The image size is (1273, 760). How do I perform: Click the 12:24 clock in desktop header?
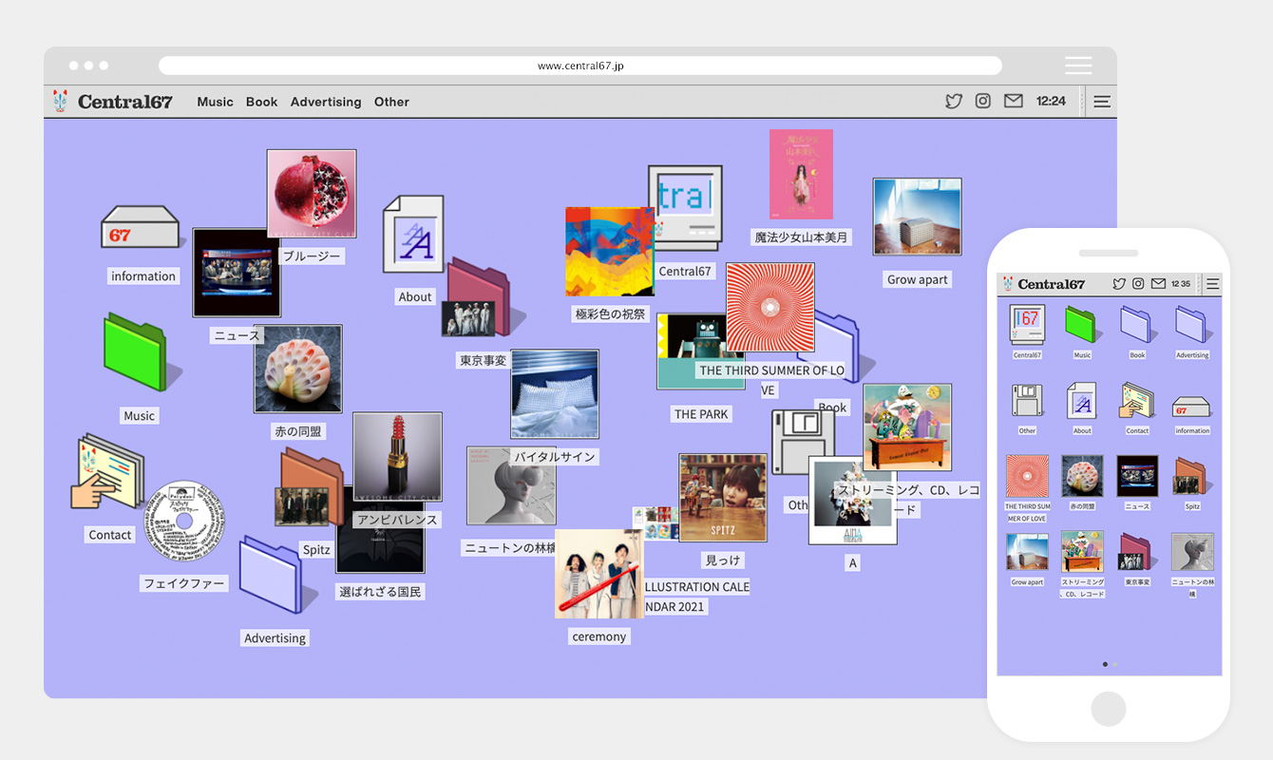[1051, 101]
